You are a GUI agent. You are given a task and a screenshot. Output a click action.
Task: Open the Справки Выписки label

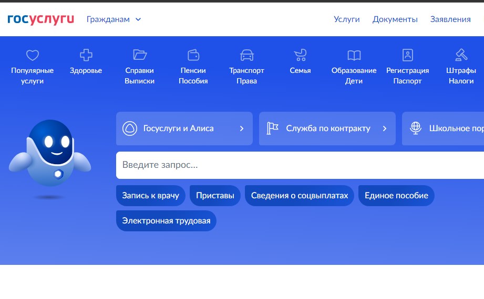click(139, 76)
